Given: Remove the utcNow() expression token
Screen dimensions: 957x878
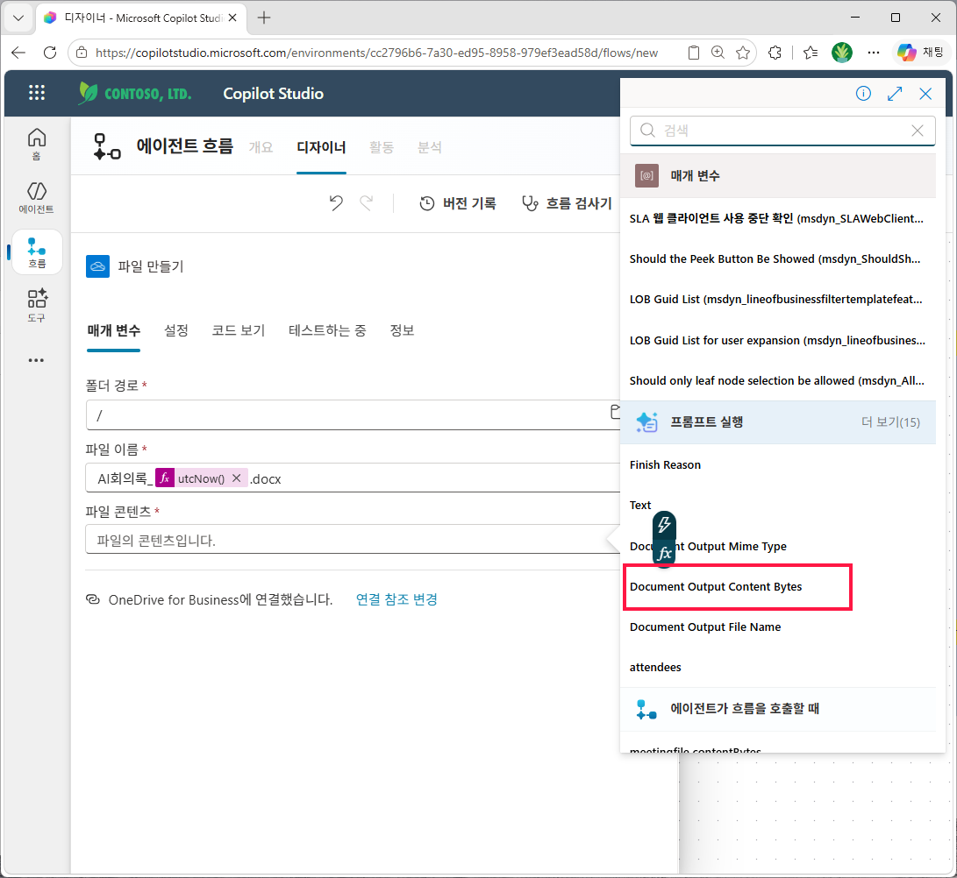Looking at the screenshot, I should point(237,478).
